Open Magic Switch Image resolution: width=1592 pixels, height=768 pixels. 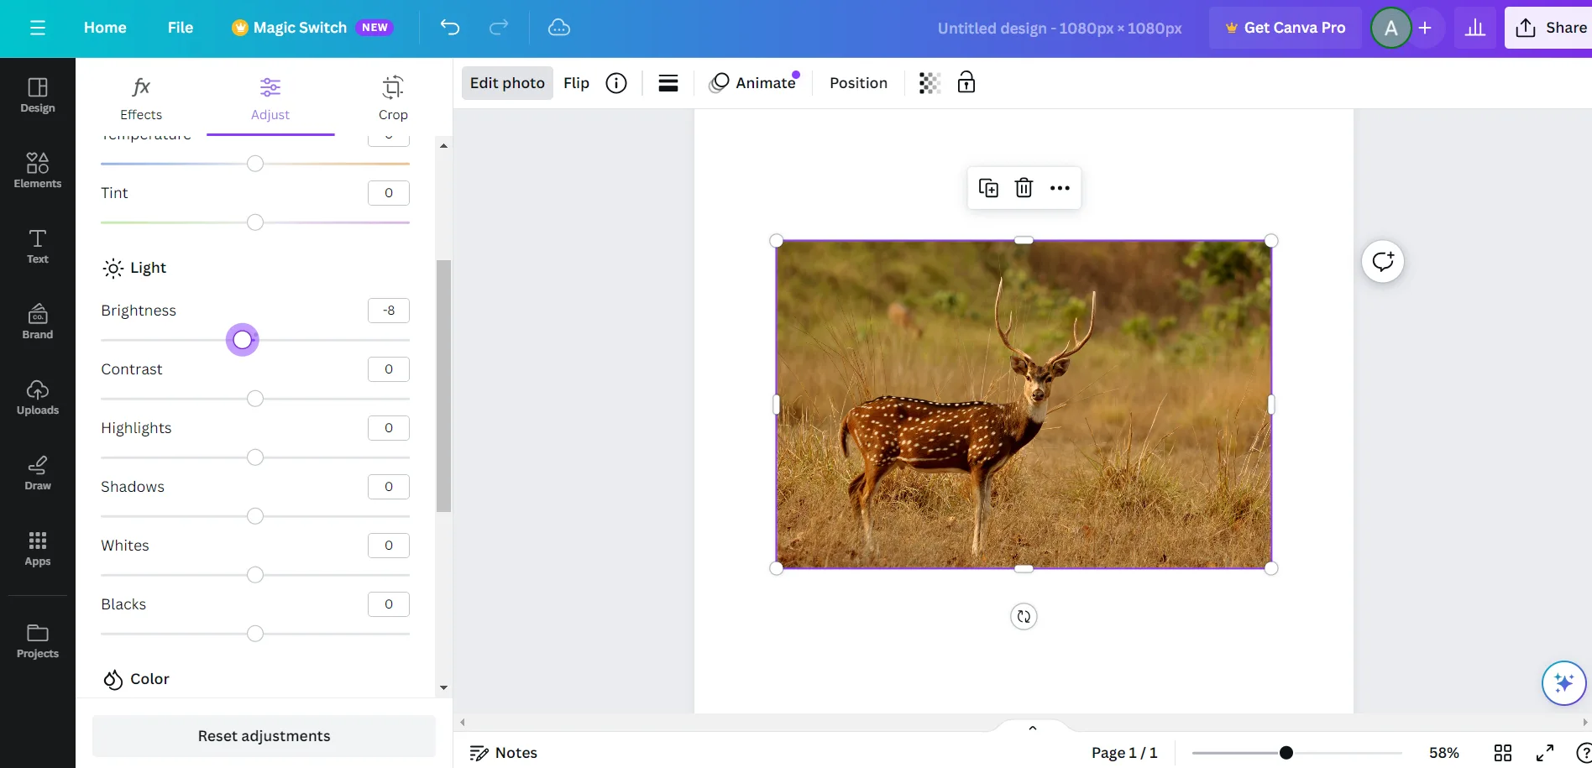pos(312,28)
